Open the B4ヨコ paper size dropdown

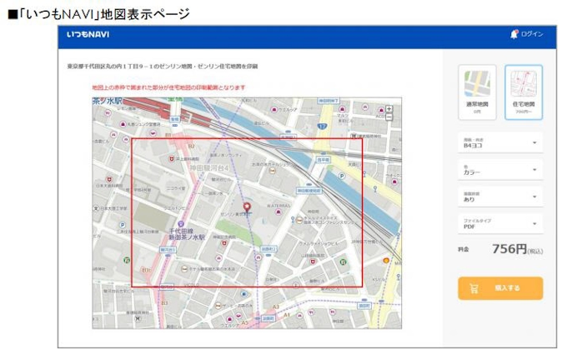tap(499, 142)
